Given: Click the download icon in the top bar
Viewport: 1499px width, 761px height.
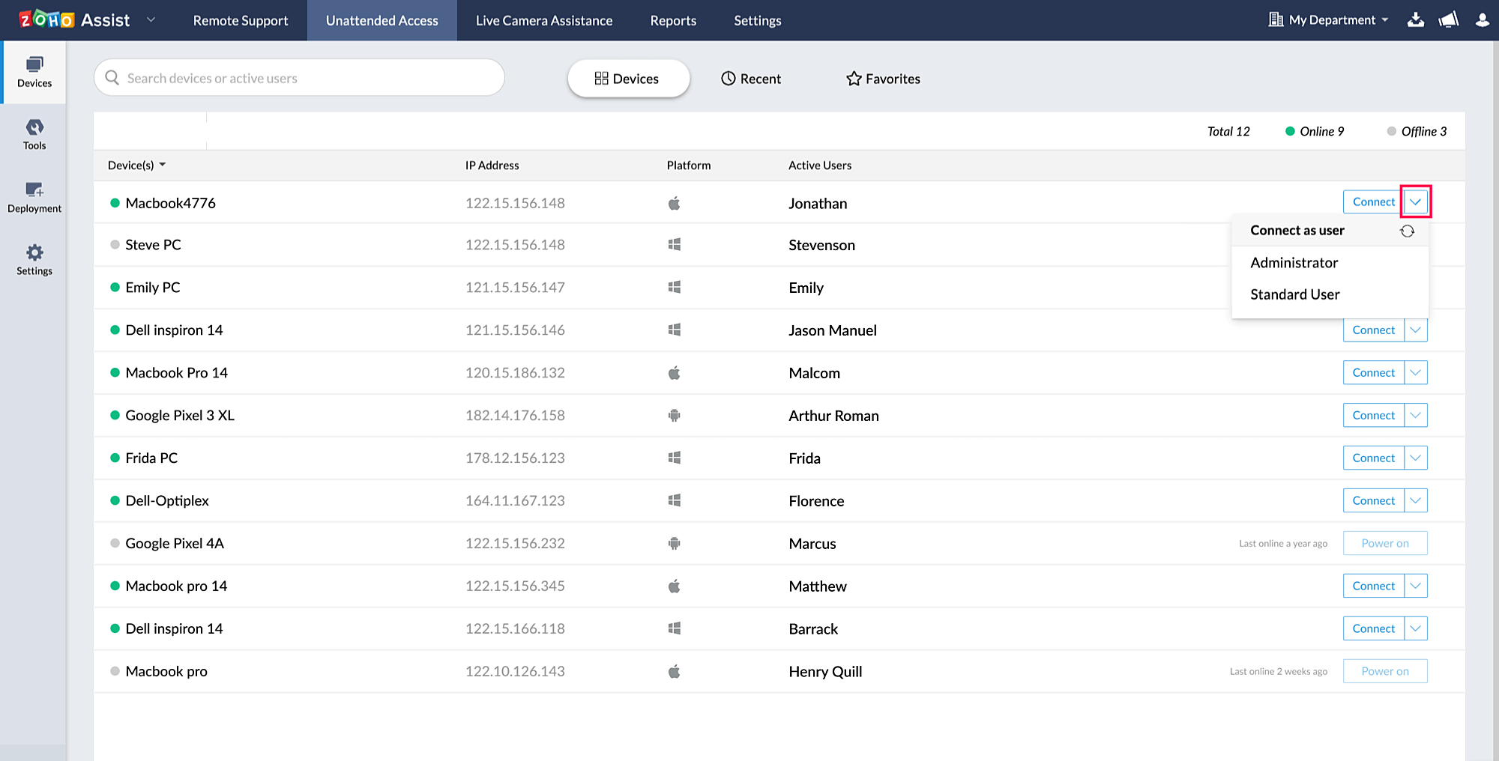Looking at the screenshot, I should click(x=1415, y=20).
